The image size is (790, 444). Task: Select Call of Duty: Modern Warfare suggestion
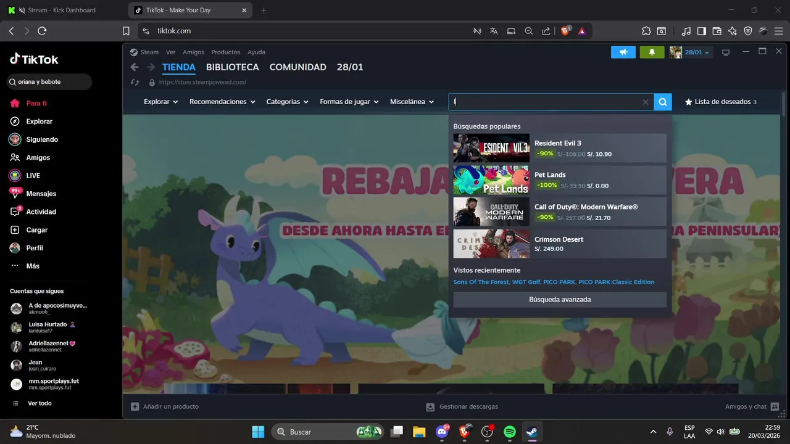click(x=560, y=212)
